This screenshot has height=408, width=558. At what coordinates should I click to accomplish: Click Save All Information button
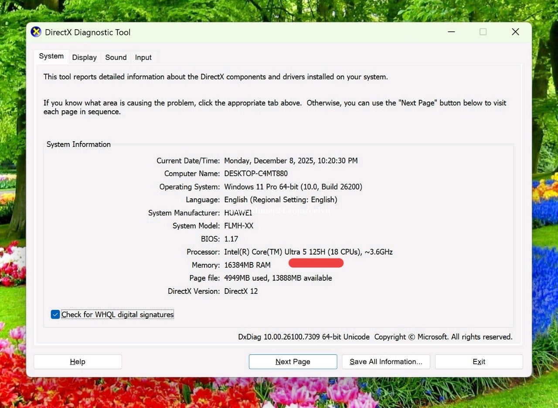386,361
